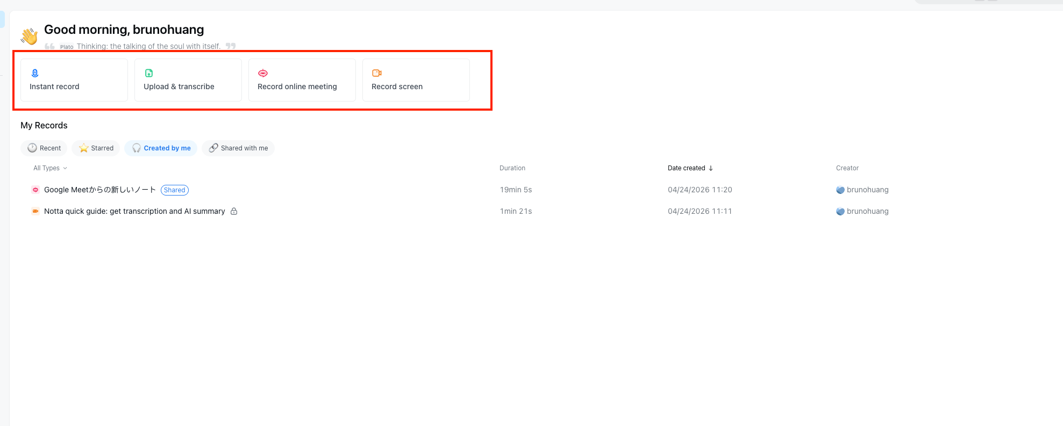Click the orange Record screen camera icon
The image size is (1063, 426).
pyautogui.click(x=377, y=73)
